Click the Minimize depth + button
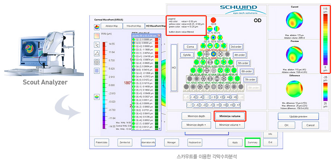This screenshot has height=161, width=332. tap(196, 125)
